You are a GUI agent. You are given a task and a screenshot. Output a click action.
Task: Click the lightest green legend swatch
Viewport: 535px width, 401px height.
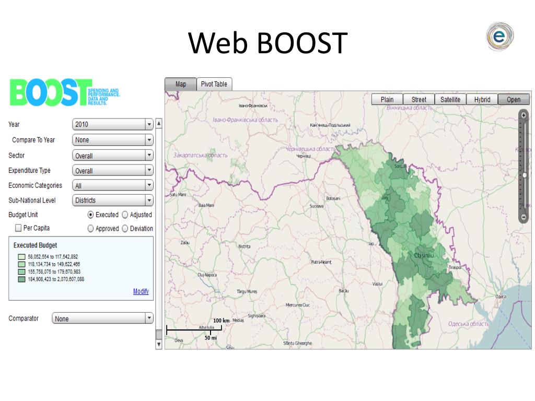pos(21,257)
